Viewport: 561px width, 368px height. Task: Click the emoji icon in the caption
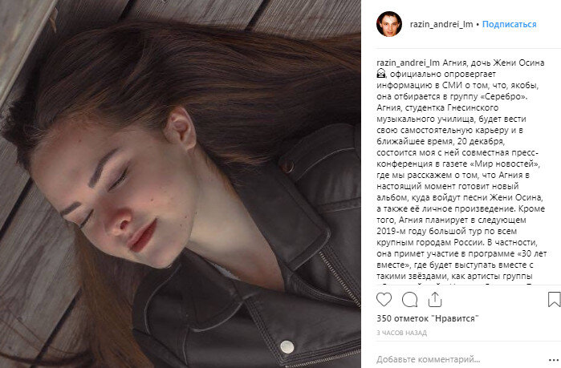tap(381, 74)
